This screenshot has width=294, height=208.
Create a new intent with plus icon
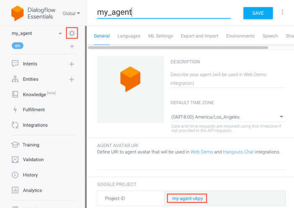[71, 64]
